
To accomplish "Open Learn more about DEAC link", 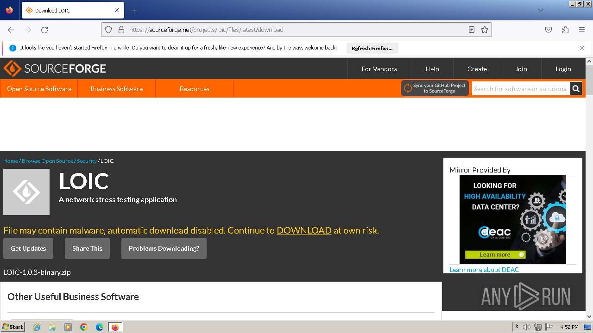I will [484, 270].
